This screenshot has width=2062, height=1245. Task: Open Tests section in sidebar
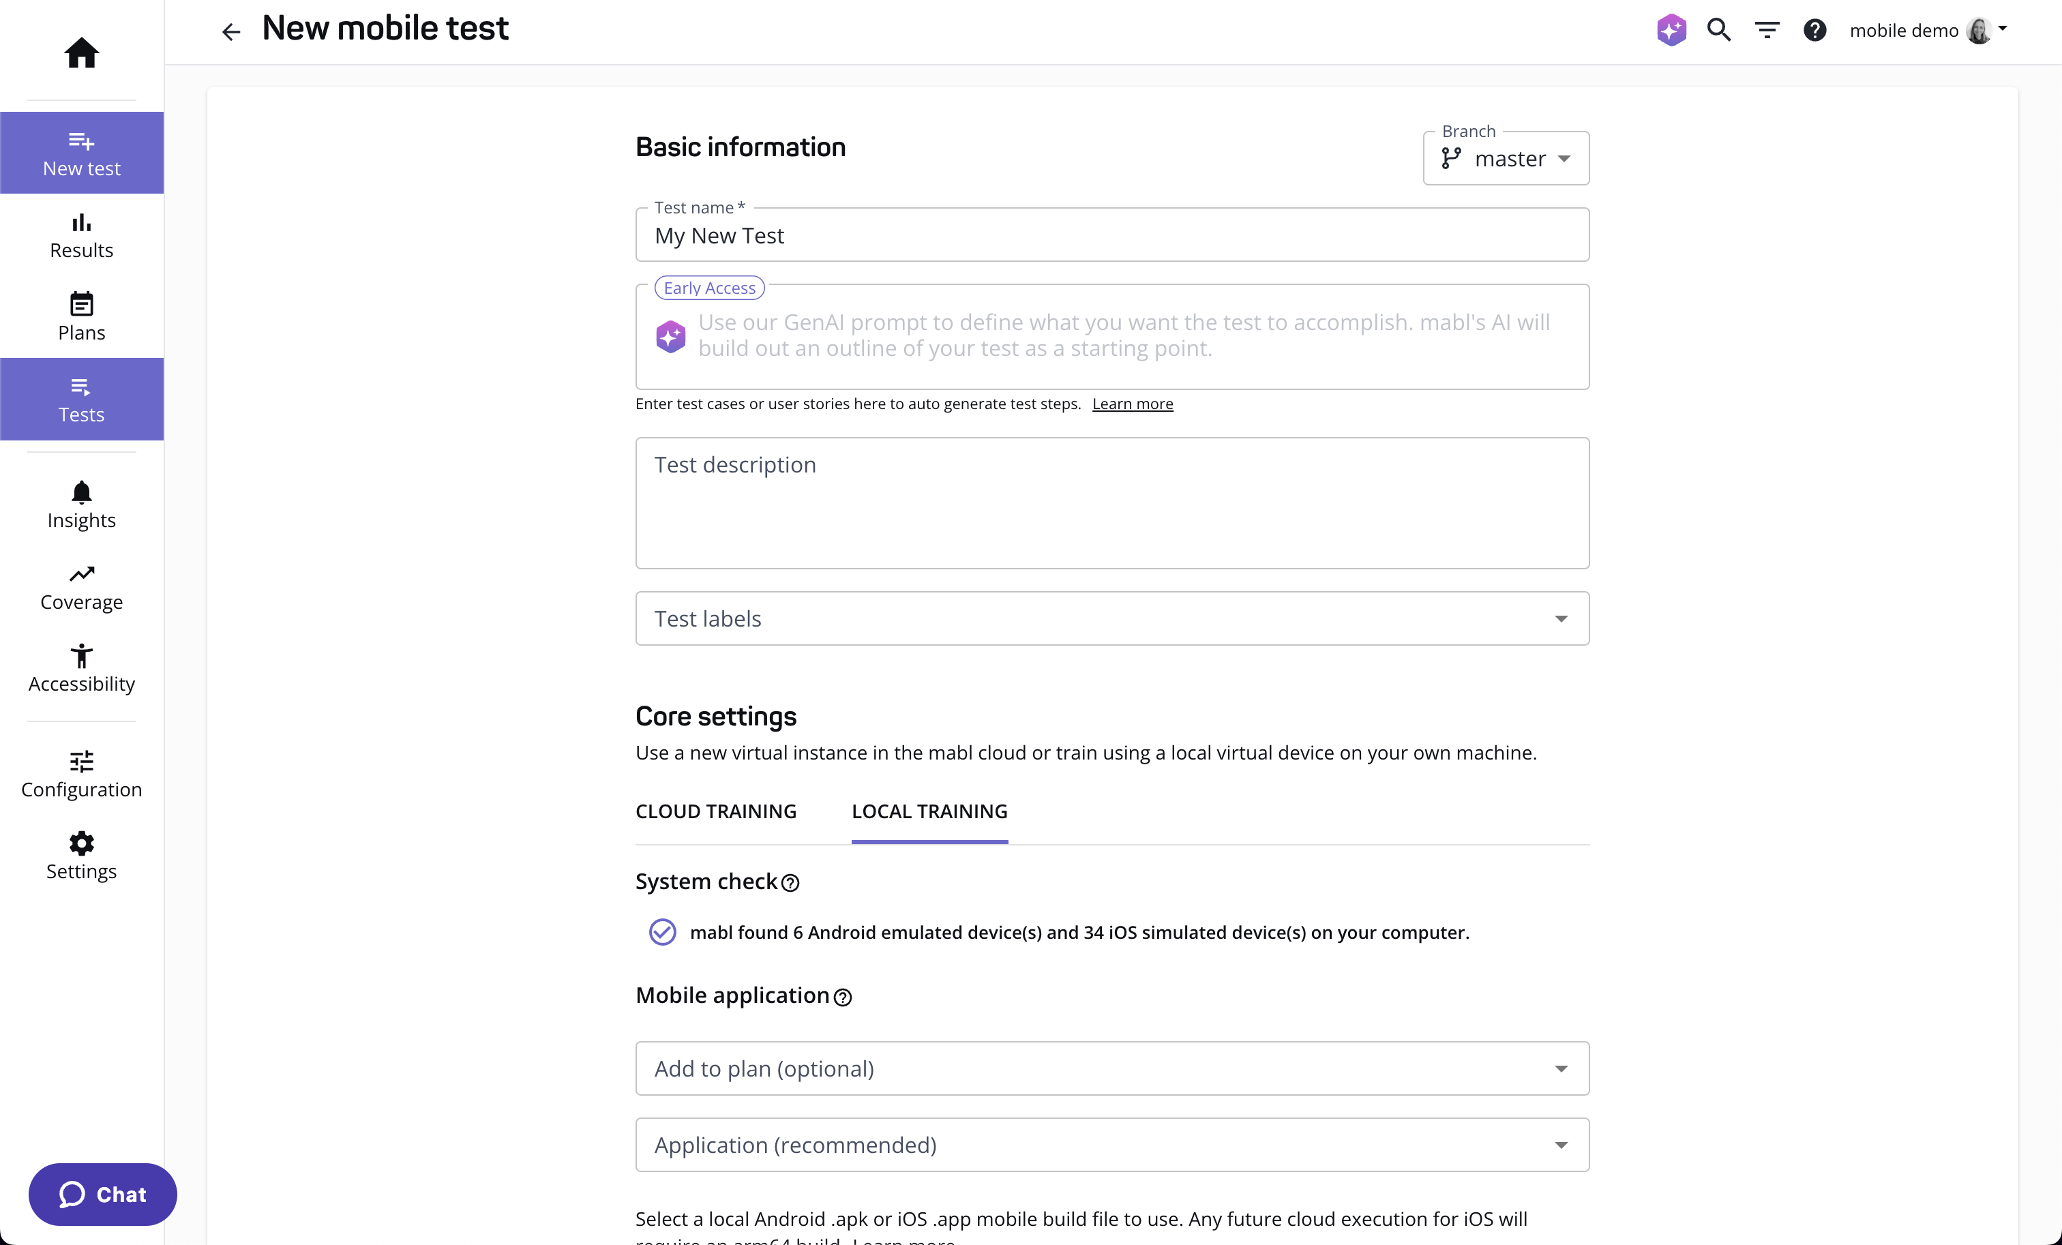(x=81, y=399)
